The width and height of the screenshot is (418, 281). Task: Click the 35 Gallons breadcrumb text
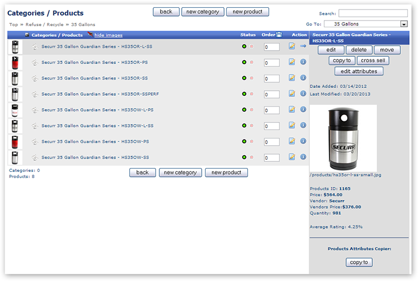click(83, 24)
